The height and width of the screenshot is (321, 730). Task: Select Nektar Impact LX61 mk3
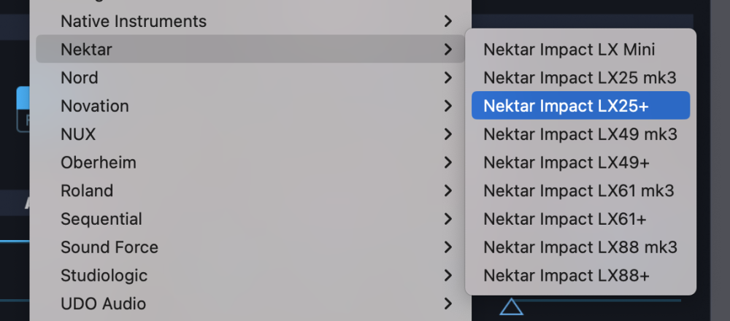pyautogui.click(x=579, y=190)
